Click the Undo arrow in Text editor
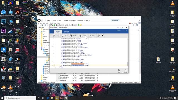The height and width of the screenshot is (100, 178). pyautogui.click(x=54, y=36)
